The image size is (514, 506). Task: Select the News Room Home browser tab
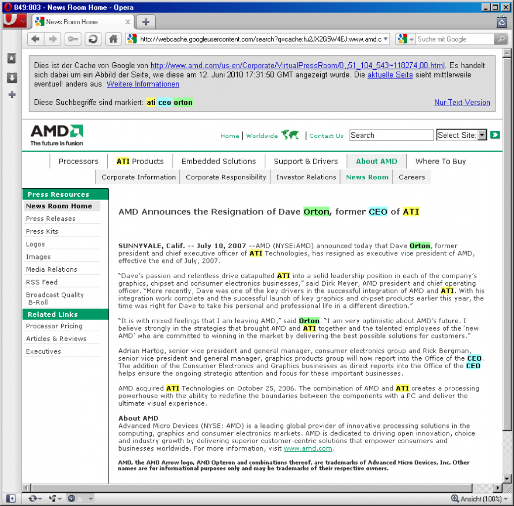point(83,22)
